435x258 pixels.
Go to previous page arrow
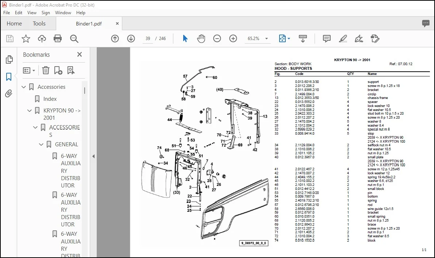click(115, 39)
